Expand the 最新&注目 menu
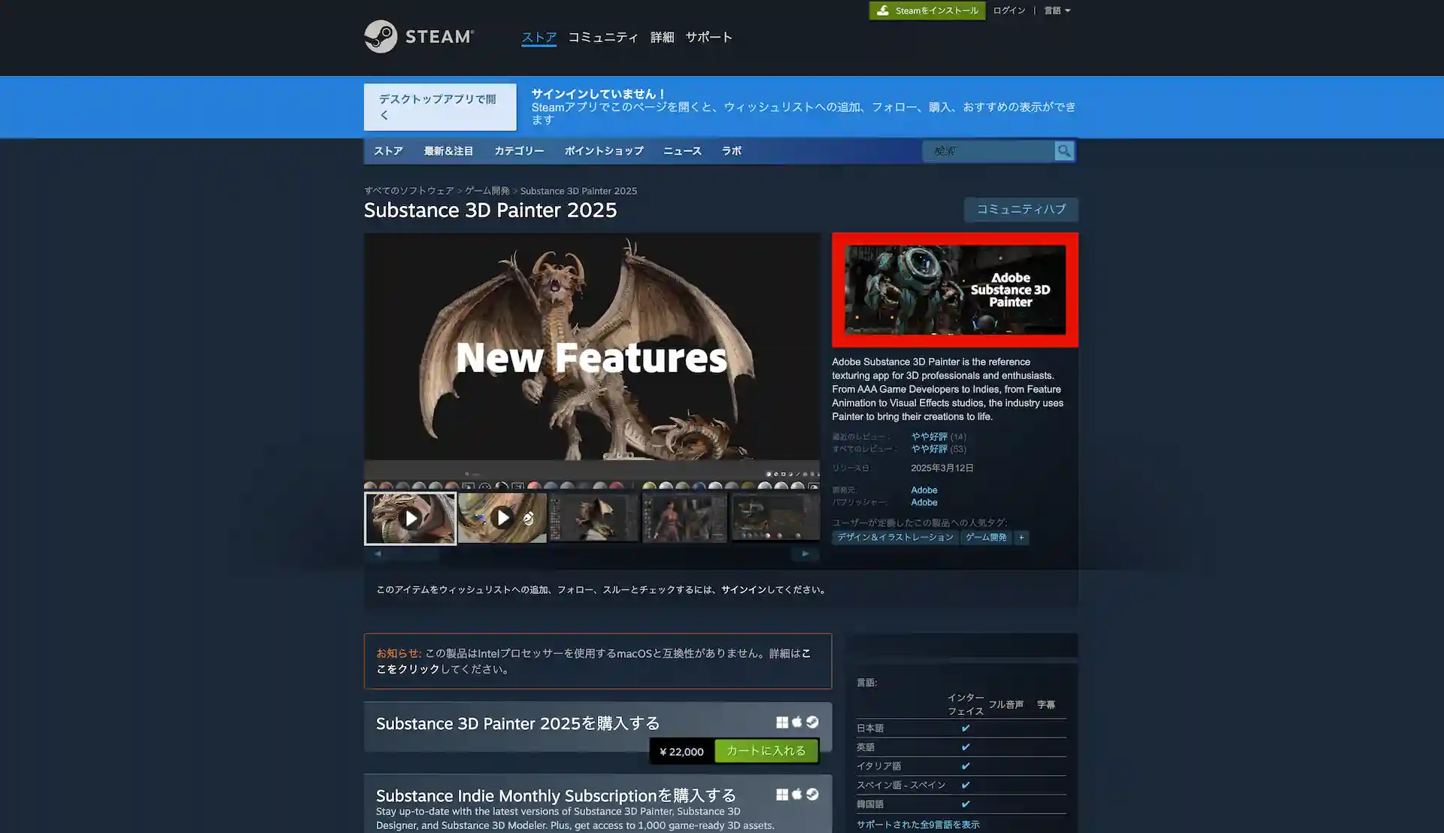Viewport: 1444px width, 833px height. (x=448, y=151)
